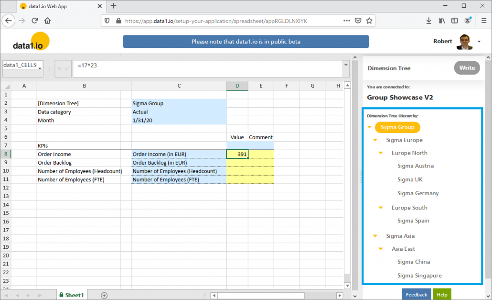This screenshot has height=300, width=492.
Task: Open a new browser tab with plus
Action: [113, 6]
